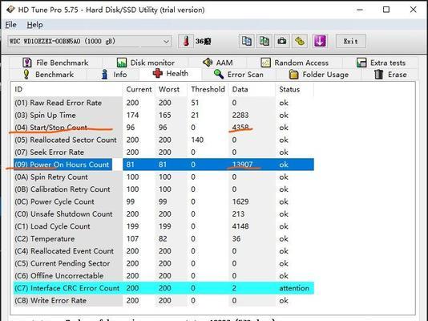Switch to the Info tab
The width and height of the screenshot is (428, 321).
coord(114,75)
